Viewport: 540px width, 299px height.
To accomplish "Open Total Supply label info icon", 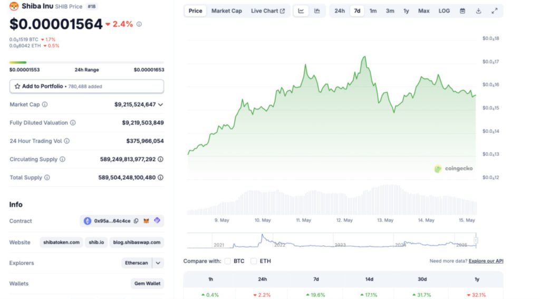I will [x=47, y=177].
